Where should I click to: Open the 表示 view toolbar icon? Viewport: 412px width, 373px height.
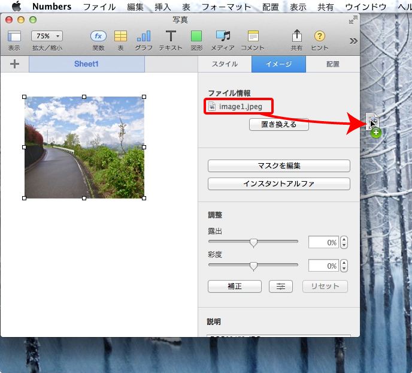14,37
